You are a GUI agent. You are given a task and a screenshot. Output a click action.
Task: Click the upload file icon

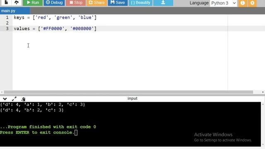[x=17, y=2]
